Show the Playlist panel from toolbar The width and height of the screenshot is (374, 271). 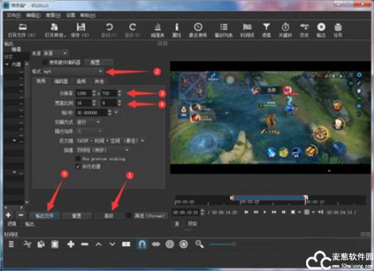223,30
